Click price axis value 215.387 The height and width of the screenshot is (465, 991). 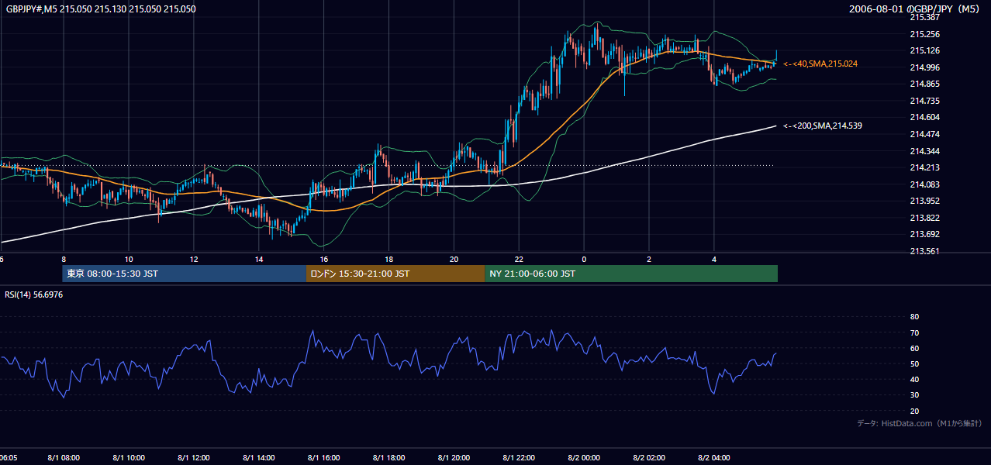pyautogui.click(x=924, y=17)
